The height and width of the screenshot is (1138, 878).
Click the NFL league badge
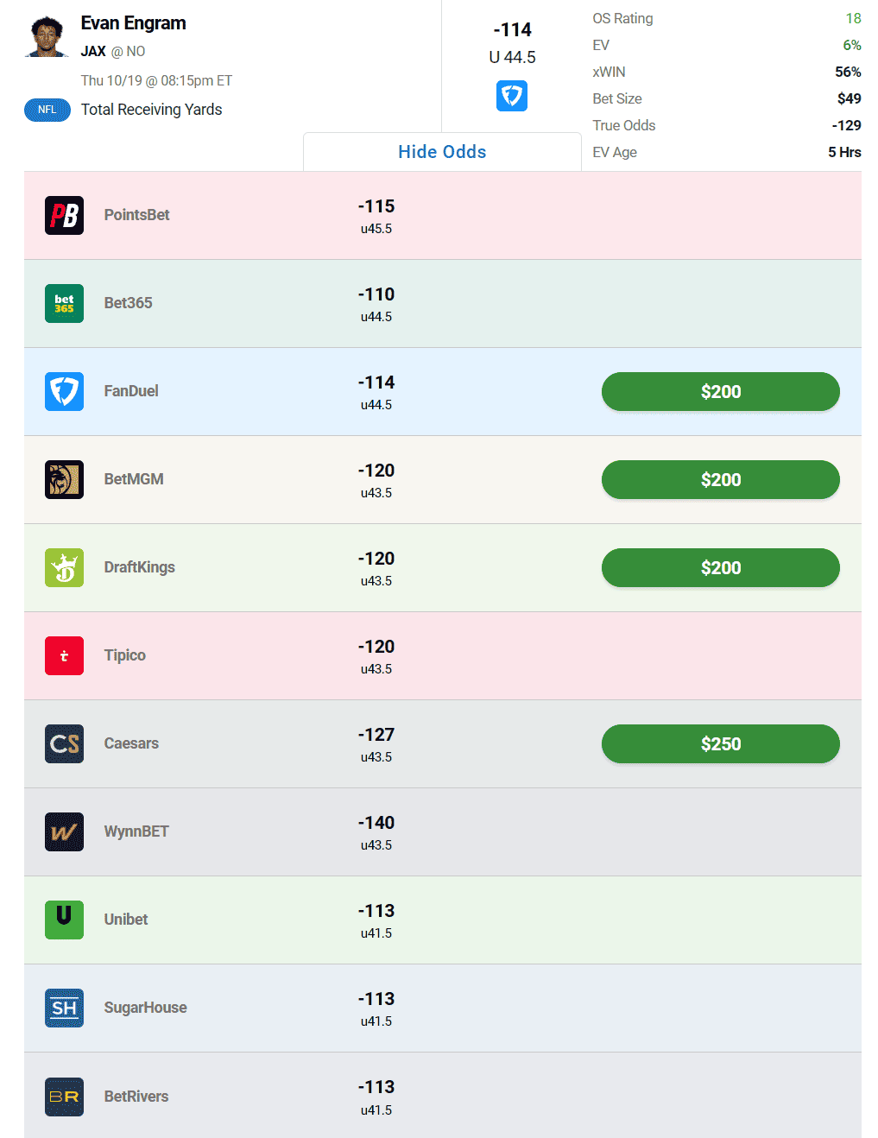coord(47,110)
